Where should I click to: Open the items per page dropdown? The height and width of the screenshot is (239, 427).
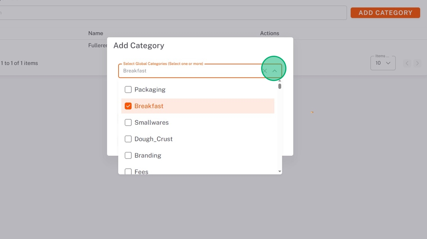pos(383,63)
